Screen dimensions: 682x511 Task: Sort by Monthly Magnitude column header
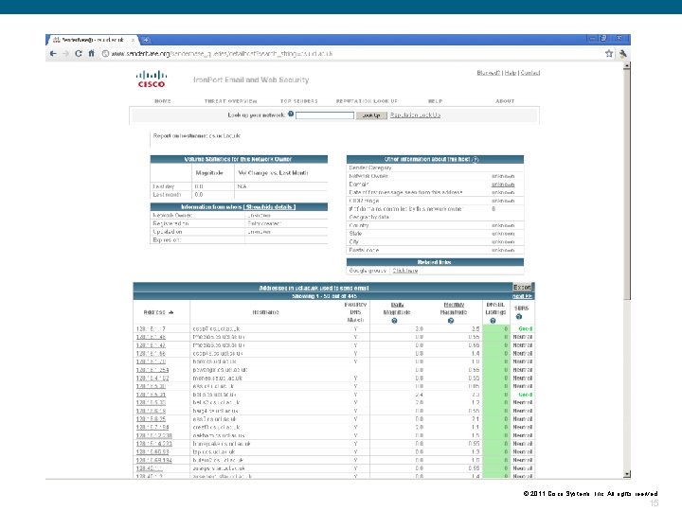click(x=453, y=308)
